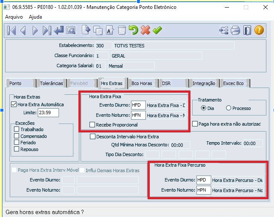This screenshot has height=217, width=274.
Task: Select Processo treatment radio button
Action: point(229,108)
